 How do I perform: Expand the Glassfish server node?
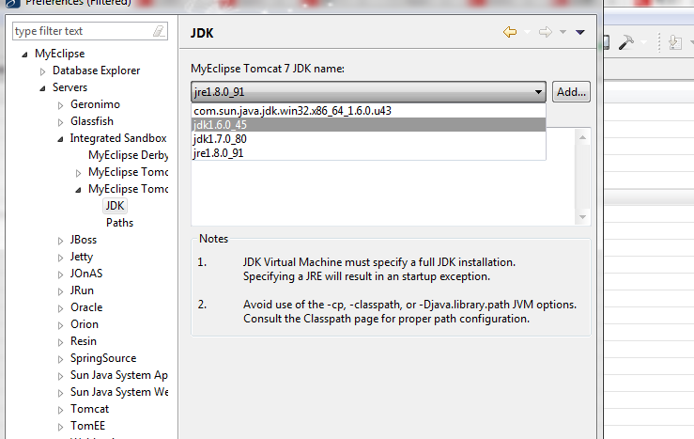click(x=61, y=122)
